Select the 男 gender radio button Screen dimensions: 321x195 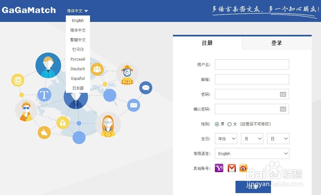[217, 124]
